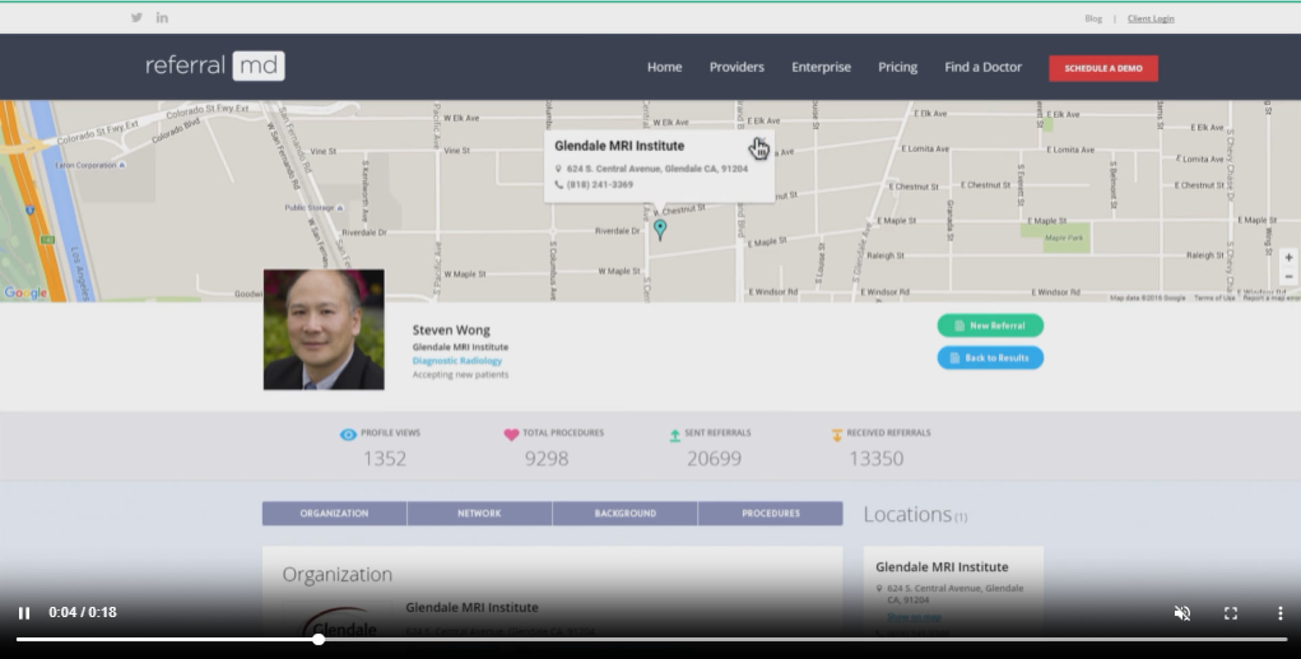Switch to the Network tab
Image resolution: width=1301 pixels, height=659 pixels.
478,513
